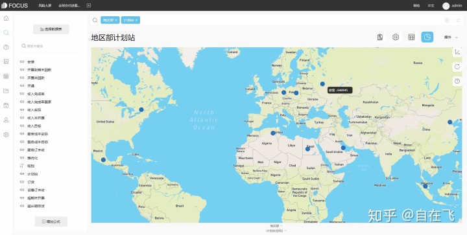
Task: Select the 收入目标 column
Action: (34, 126)
